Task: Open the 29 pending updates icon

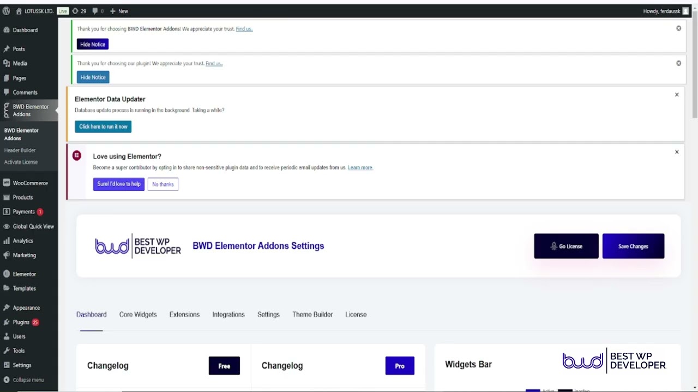Action: pos(75,11)
